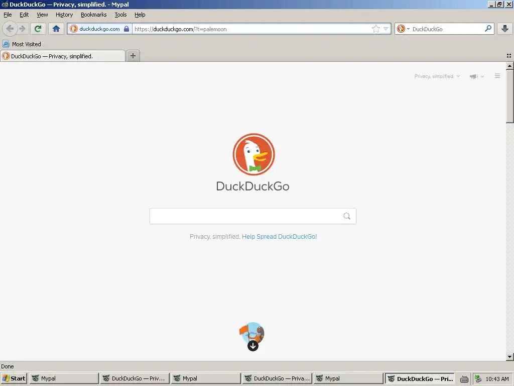Image resolution: width=514 pixels, height=386 pixels.
Task: Switch to the third Mypal taskbar window
Action: pyautogui.click(x=348, y=378)
